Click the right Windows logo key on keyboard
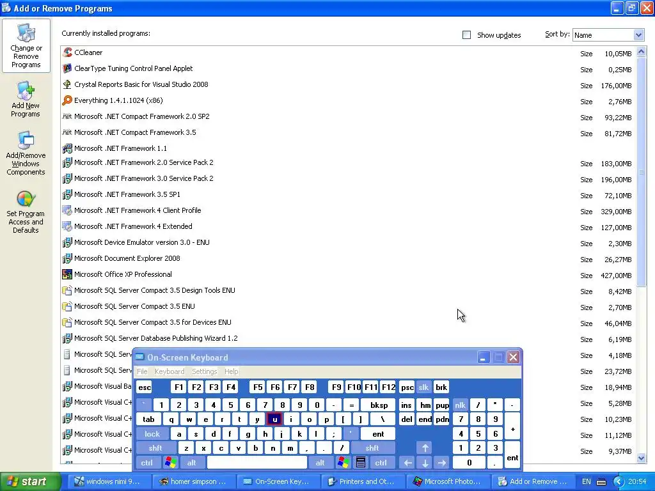 343,463
